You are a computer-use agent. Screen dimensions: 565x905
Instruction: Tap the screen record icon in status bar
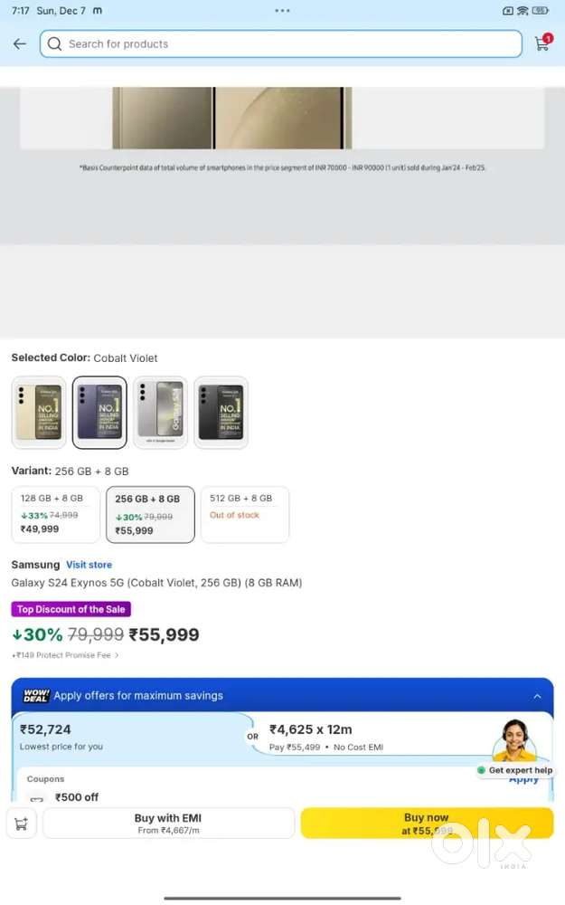508,10
